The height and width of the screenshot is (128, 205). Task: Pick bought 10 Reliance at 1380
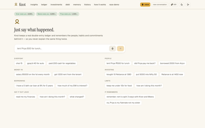tap(119, 74)
